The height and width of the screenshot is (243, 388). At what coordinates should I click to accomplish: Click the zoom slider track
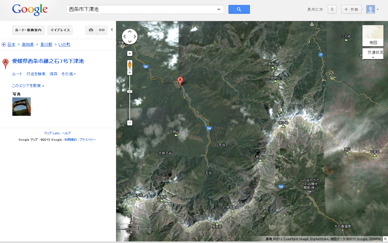[130, 98]
